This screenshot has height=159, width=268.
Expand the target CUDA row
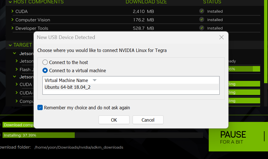(17, 84)
